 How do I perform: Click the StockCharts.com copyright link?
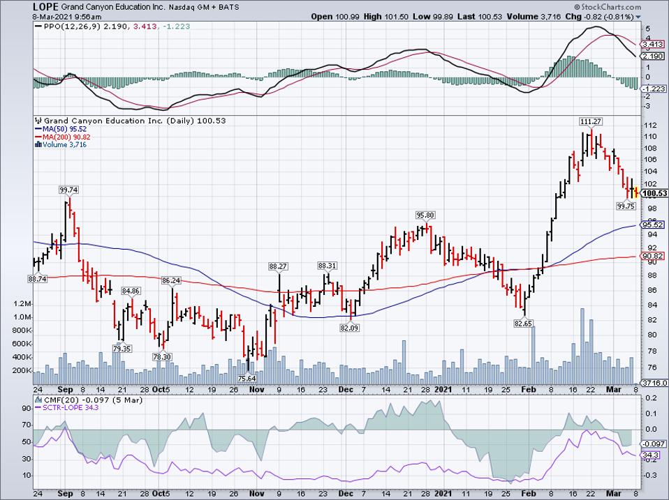[x=608, y=7]
